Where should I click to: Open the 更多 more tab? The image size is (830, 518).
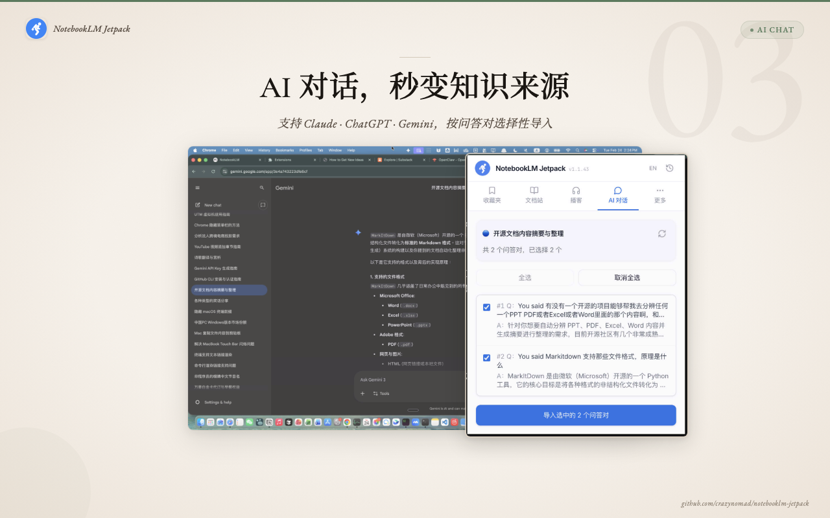(660, 196)
